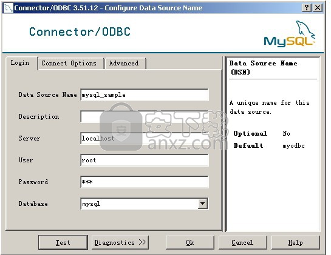Expand the Database dropdown arrow
Viewport: 331px width, 255px height.
point(202,204)
